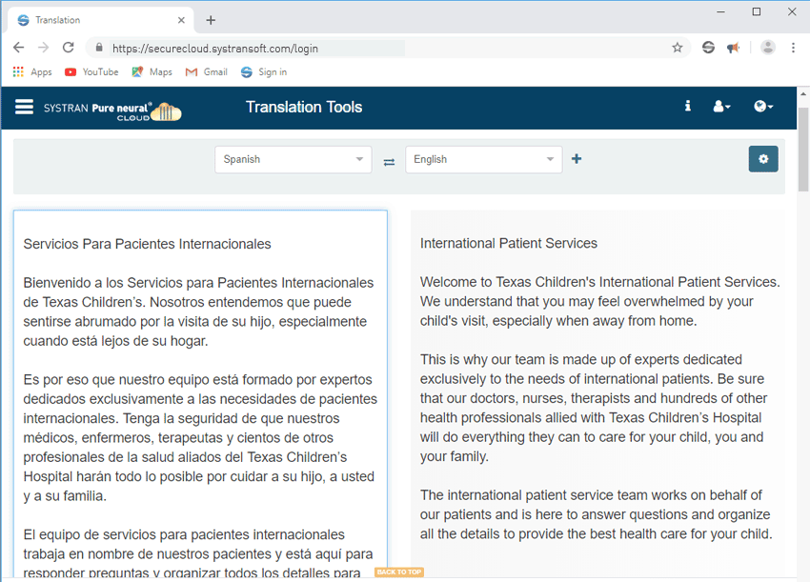Expand the profile dropdown caret
The width and height of the screenshot is (810, 582).
pos(728,107)
